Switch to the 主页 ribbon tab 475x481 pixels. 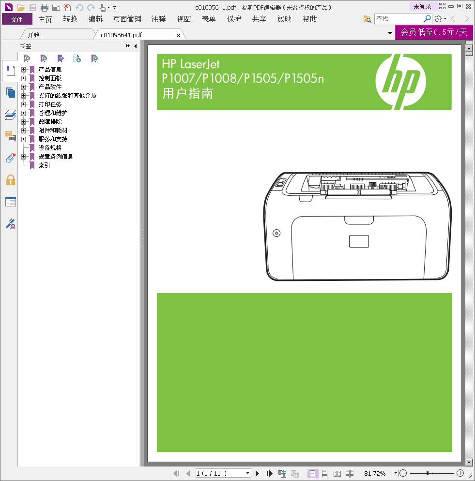click(45, 19)
